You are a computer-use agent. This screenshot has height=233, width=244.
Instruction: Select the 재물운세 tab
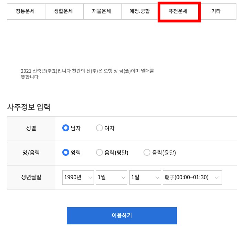102,11
